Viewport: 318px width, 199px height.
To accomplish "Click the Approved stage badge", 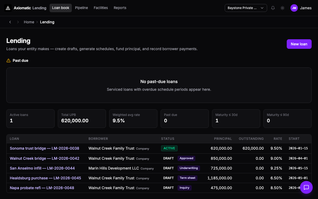I will click(x=187, y=158).
